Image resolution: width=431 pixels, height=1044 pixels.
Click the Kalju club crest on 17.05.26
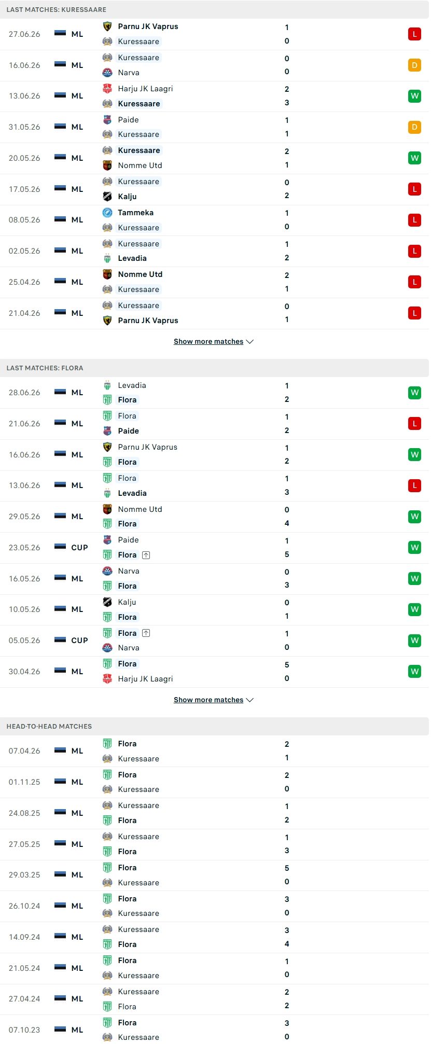(107, 197)
